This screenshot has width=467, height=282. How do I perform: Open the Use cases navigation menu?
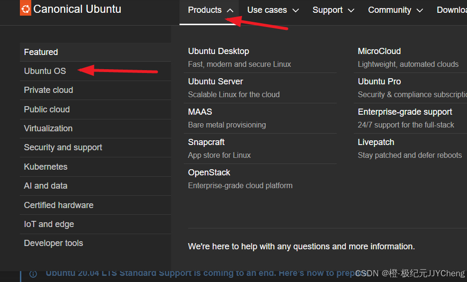(x=272, y=10)
